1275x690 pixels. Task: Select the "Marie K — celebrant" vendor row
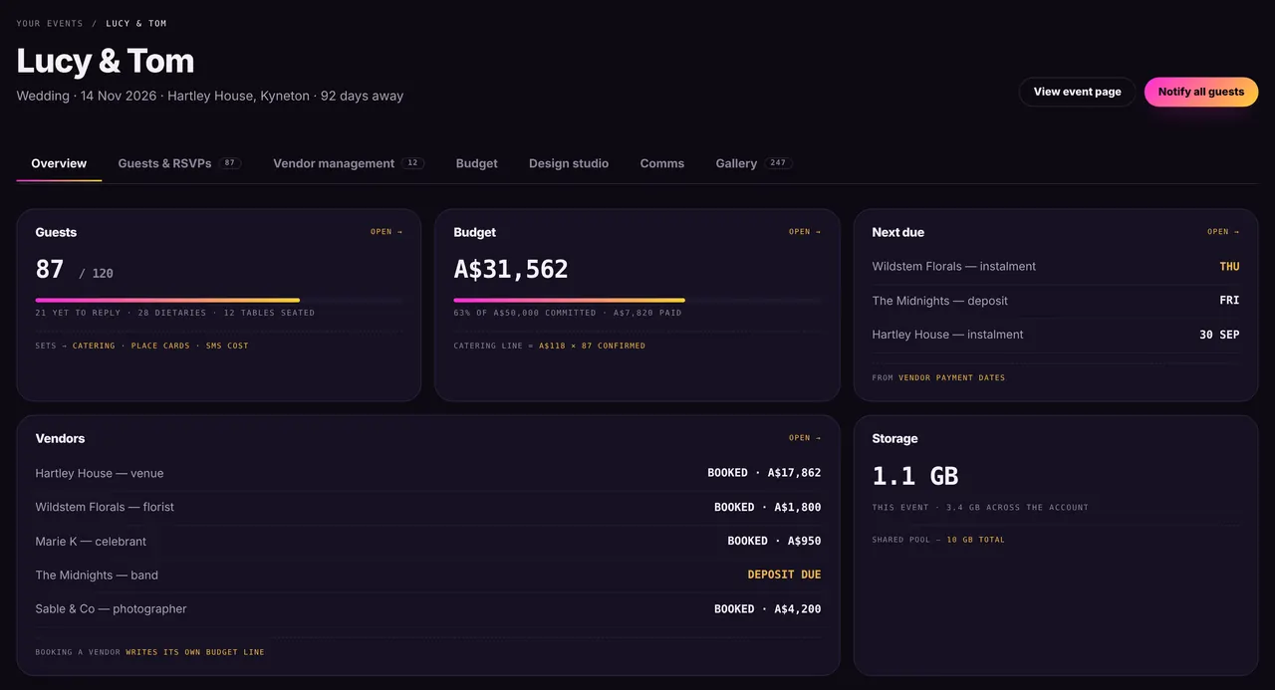click(x=428, y=541)
